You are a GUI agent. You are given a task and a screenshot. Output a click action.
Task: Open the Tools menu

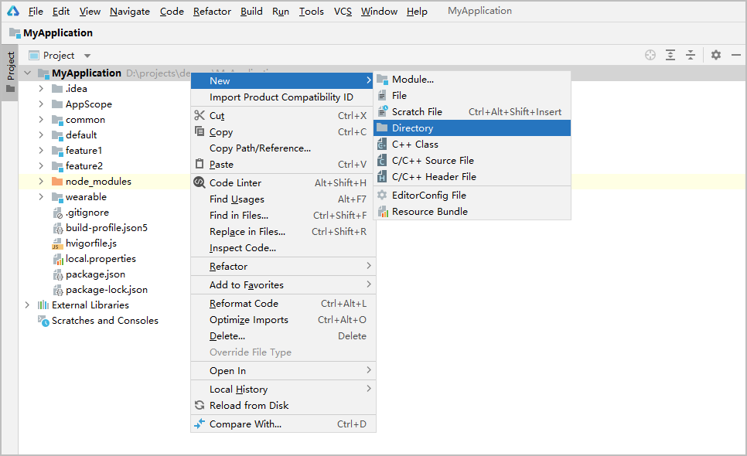312,12
